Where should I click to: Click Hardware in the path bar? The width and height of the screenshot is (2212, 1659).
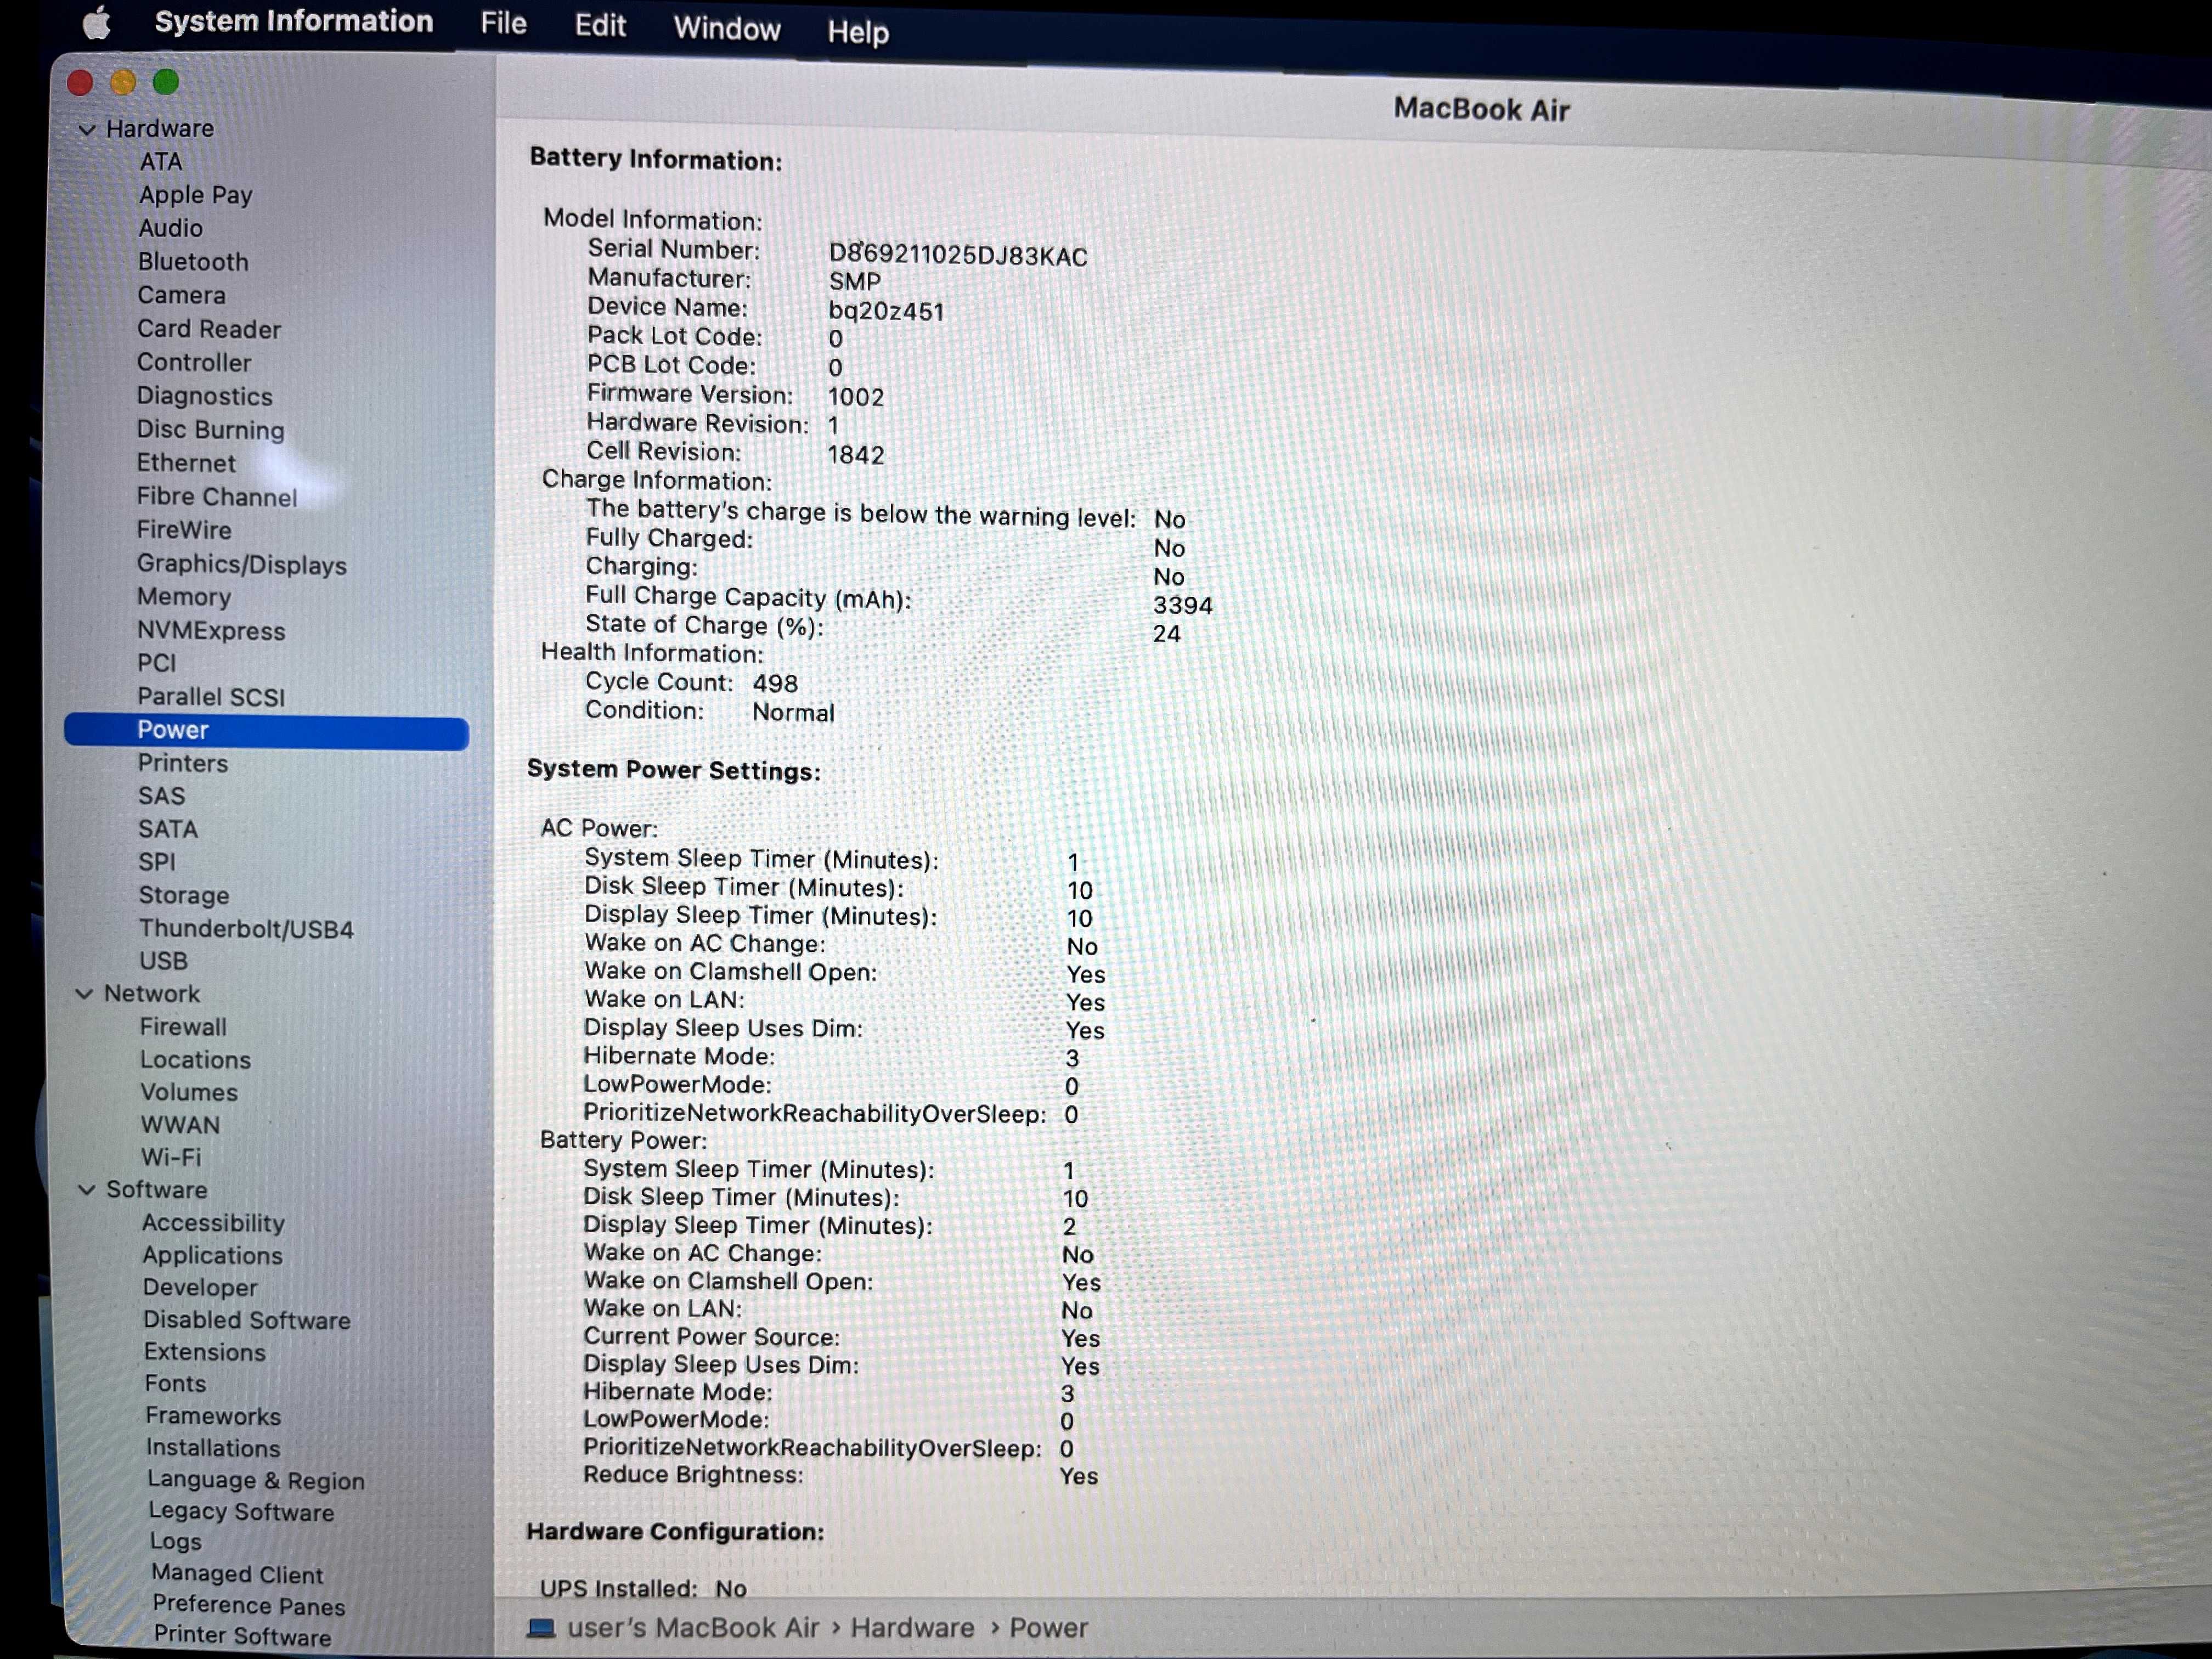point(912,1628)
